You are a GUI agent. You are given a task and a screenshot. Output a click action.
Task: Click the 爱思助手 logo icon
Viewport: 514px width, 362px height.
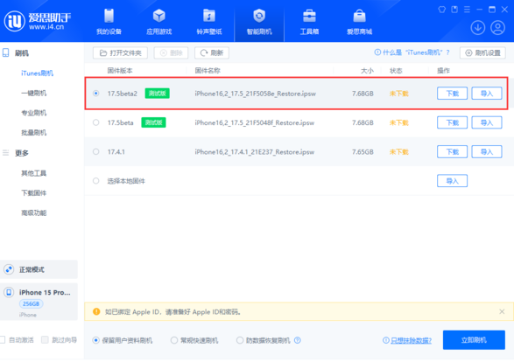click(x=14, y=21)
